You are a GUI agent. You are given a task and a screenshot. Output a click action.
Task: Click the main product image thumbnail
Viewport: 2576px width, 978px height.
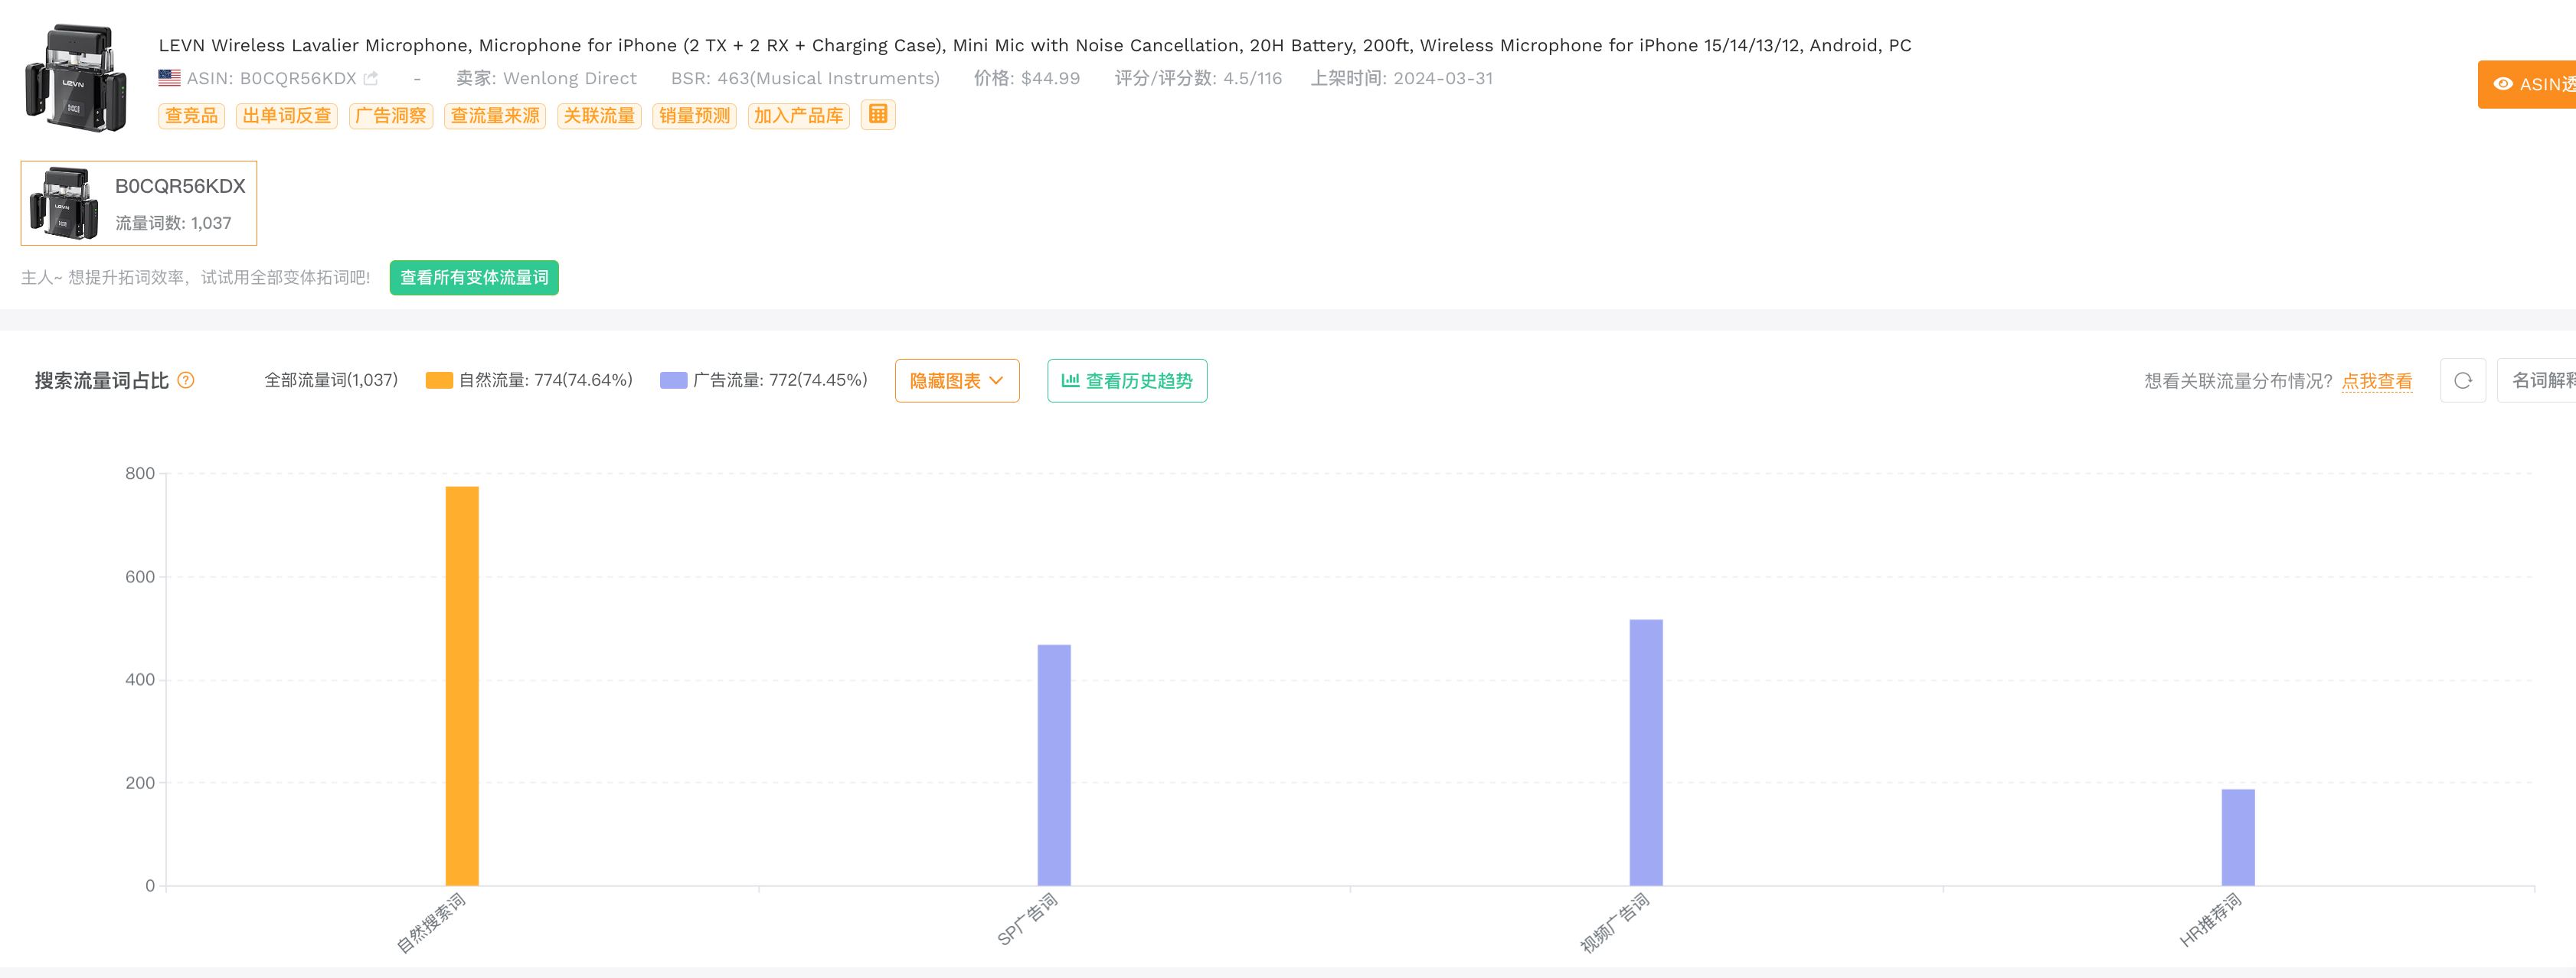pyautogui.click(x=76, y=78)
